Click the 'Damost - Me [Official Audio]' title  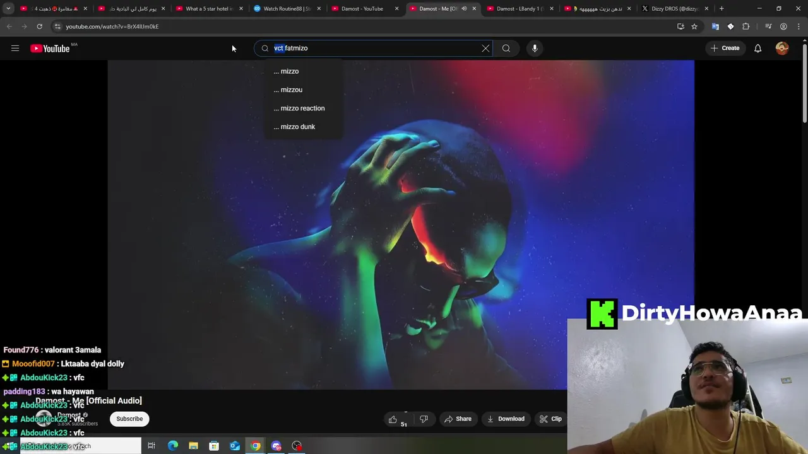pos(88,400)
